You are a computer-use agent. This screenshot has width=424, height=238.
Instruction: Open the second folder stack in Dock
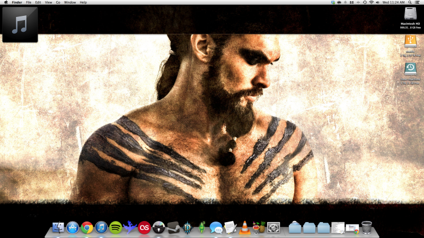[309, 227]
